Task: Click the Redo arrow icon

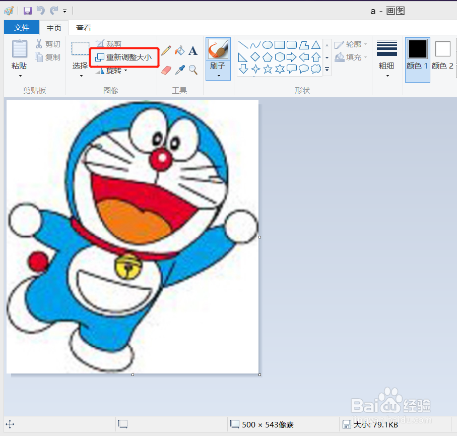Action: 54,11
